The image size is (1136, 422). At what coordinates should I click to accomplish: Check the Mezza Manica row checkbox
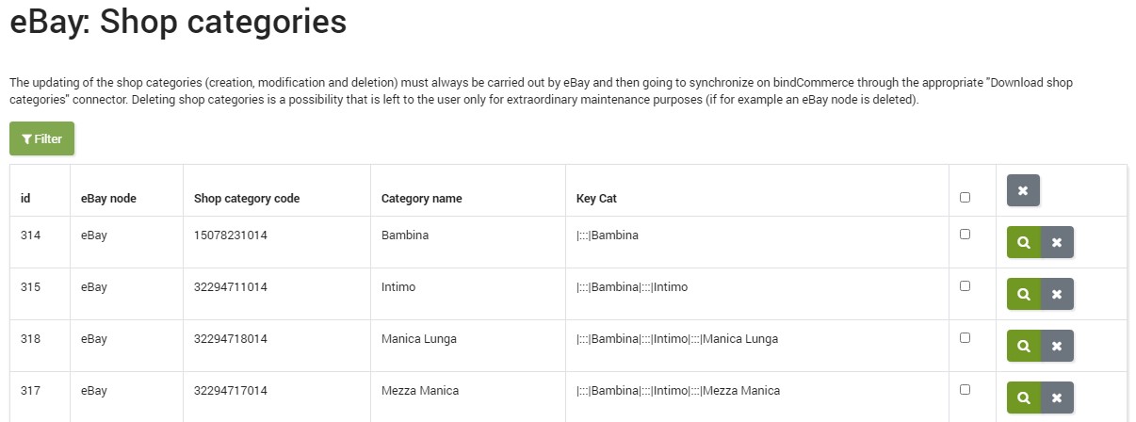pyautogui.click(x=965, y=389)
